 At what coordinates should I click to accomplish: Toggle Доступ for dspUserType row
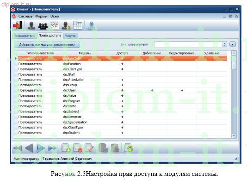click(x=122, y=69)
